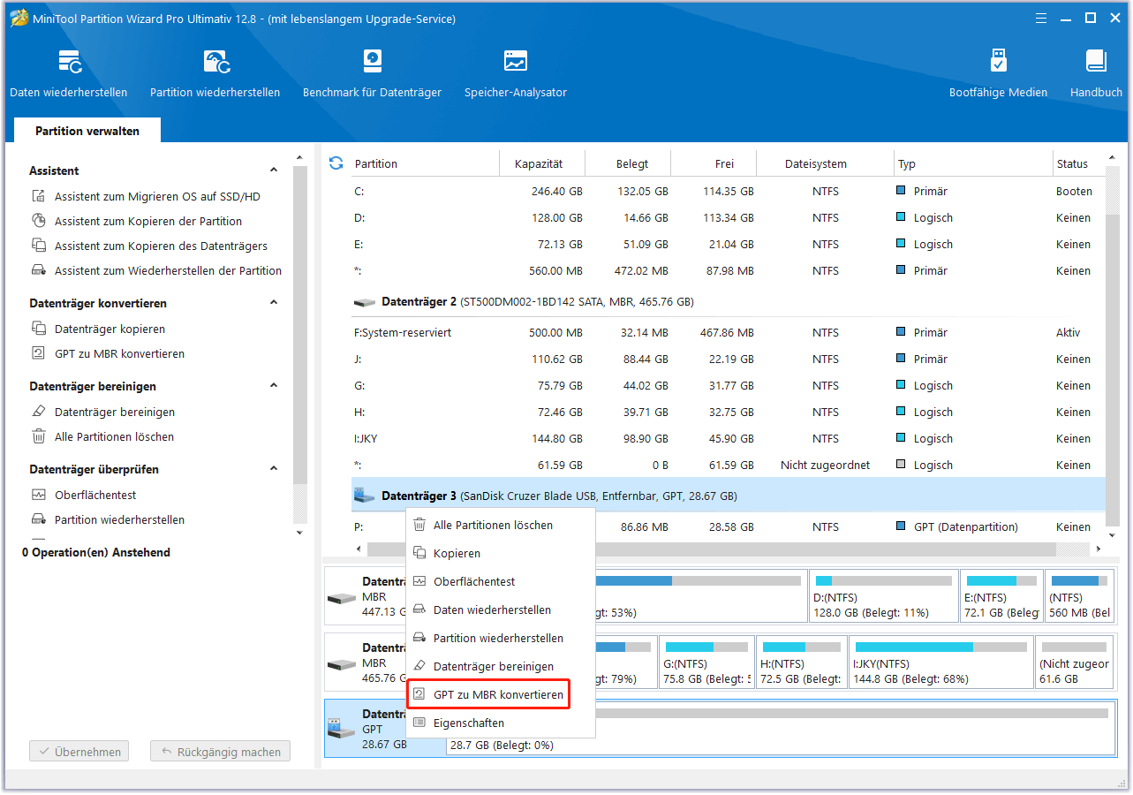Open the Handbuch manual
The image size is (1133, 795).
pyautogui.click(x=1096, y=73)
